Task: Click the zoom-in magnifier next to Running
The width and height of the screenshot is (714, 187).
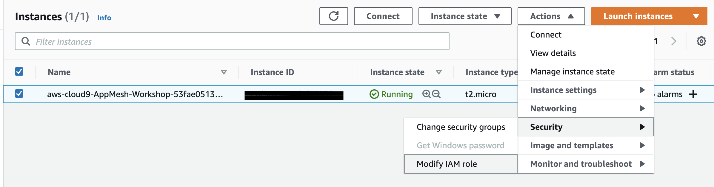Action: [427, 94]
